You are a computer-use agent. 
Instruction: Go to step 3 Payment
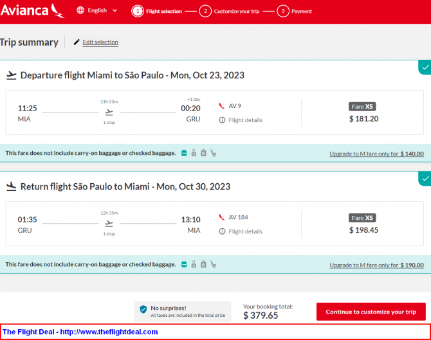[x=295, y=12]
